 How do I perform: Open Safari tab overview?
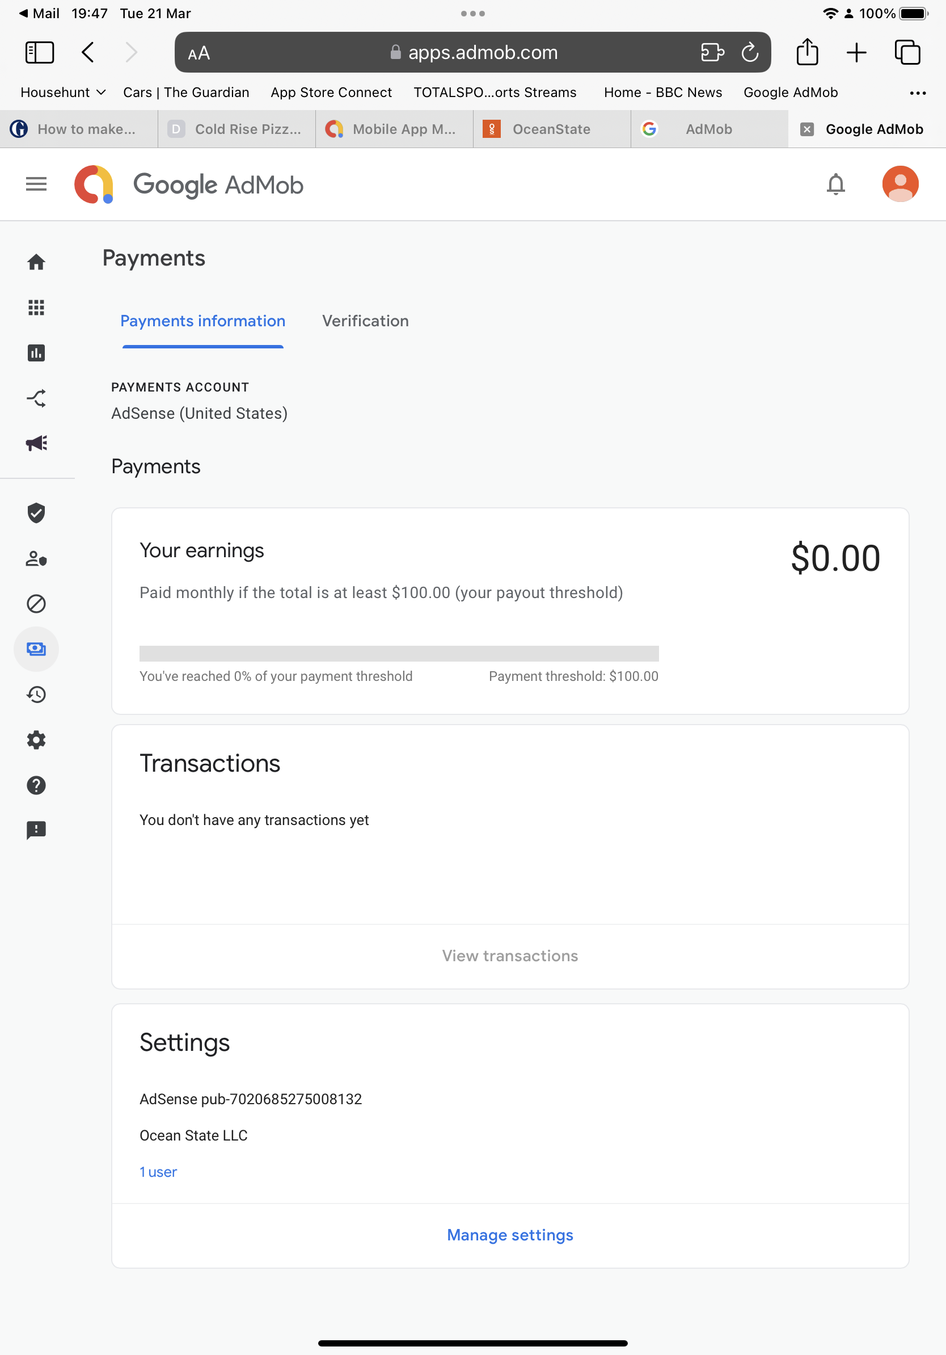[907, 52]
